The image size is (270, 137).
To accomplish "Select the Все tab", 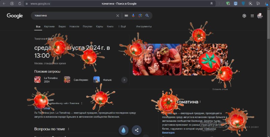I will (x=38, y=27).
